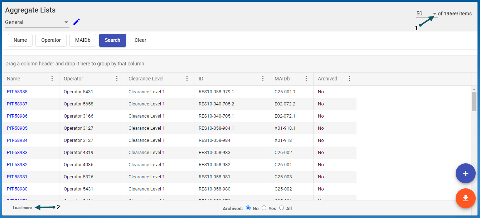480x218 pixels.
Task: Expand the General list dropdown
Action: pyautogui.click(x=66, y=23)
